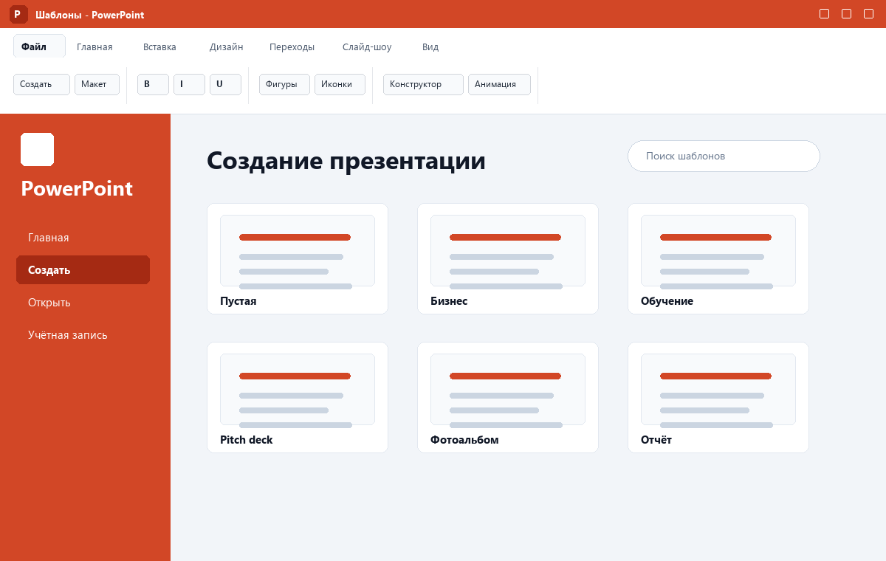Select the Фотоальбом template thumbnail

click(x=508, y=389)
